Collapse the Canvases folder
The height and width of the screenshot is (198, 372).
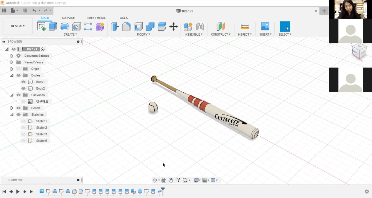11,95
